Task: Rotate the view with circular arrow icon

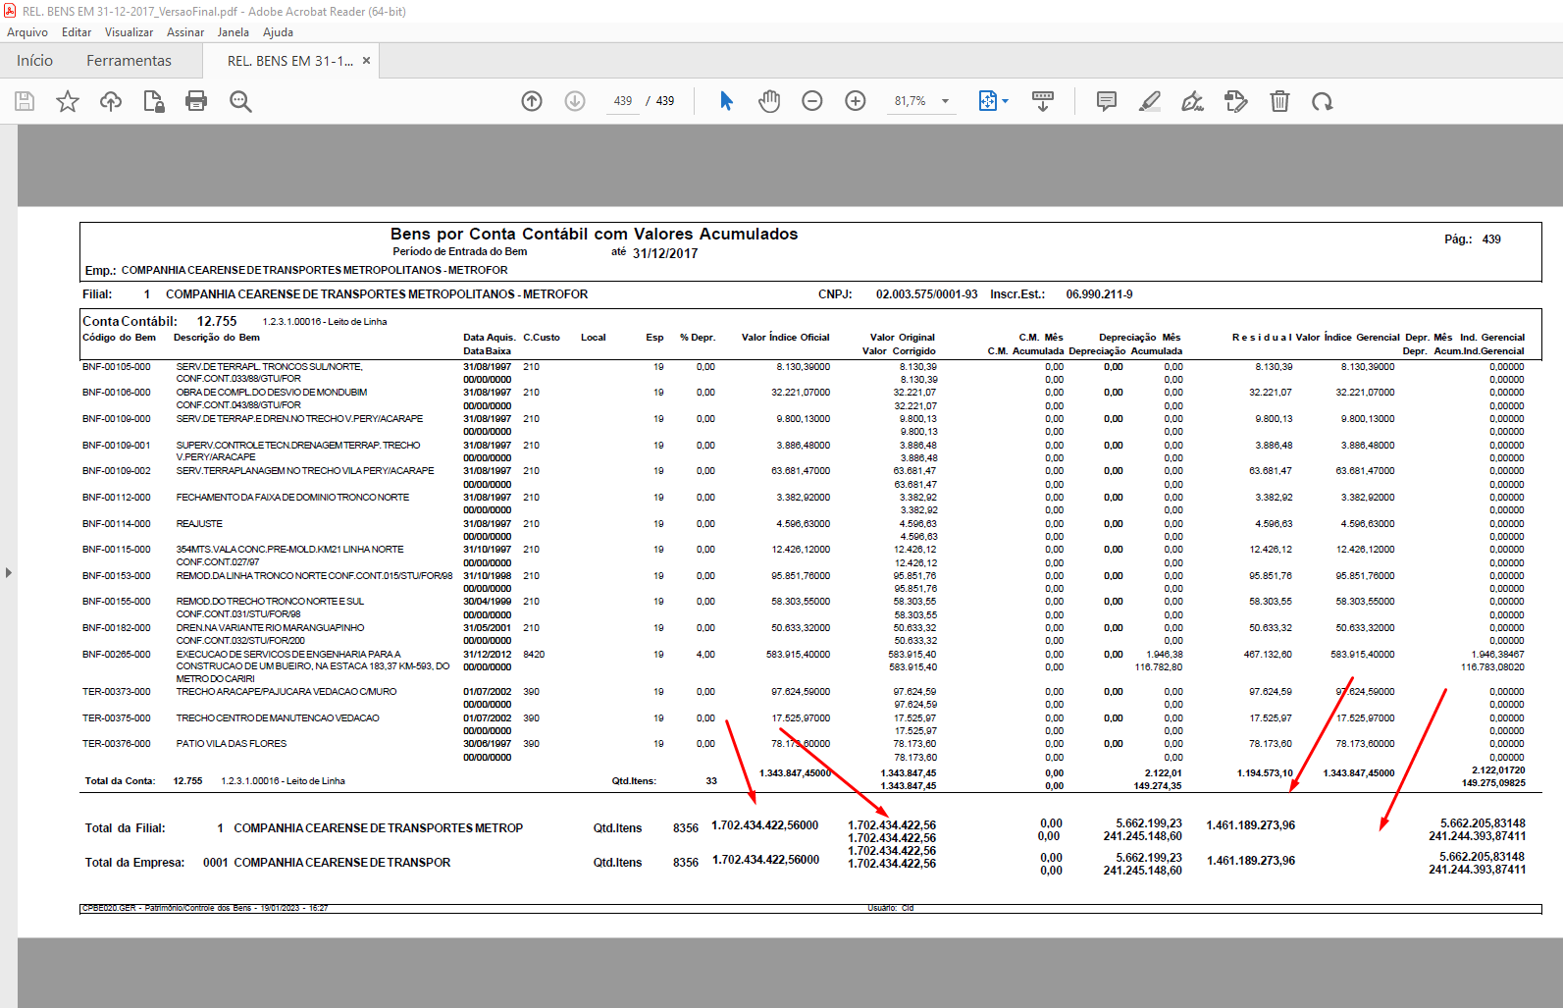Action: 1323,101
